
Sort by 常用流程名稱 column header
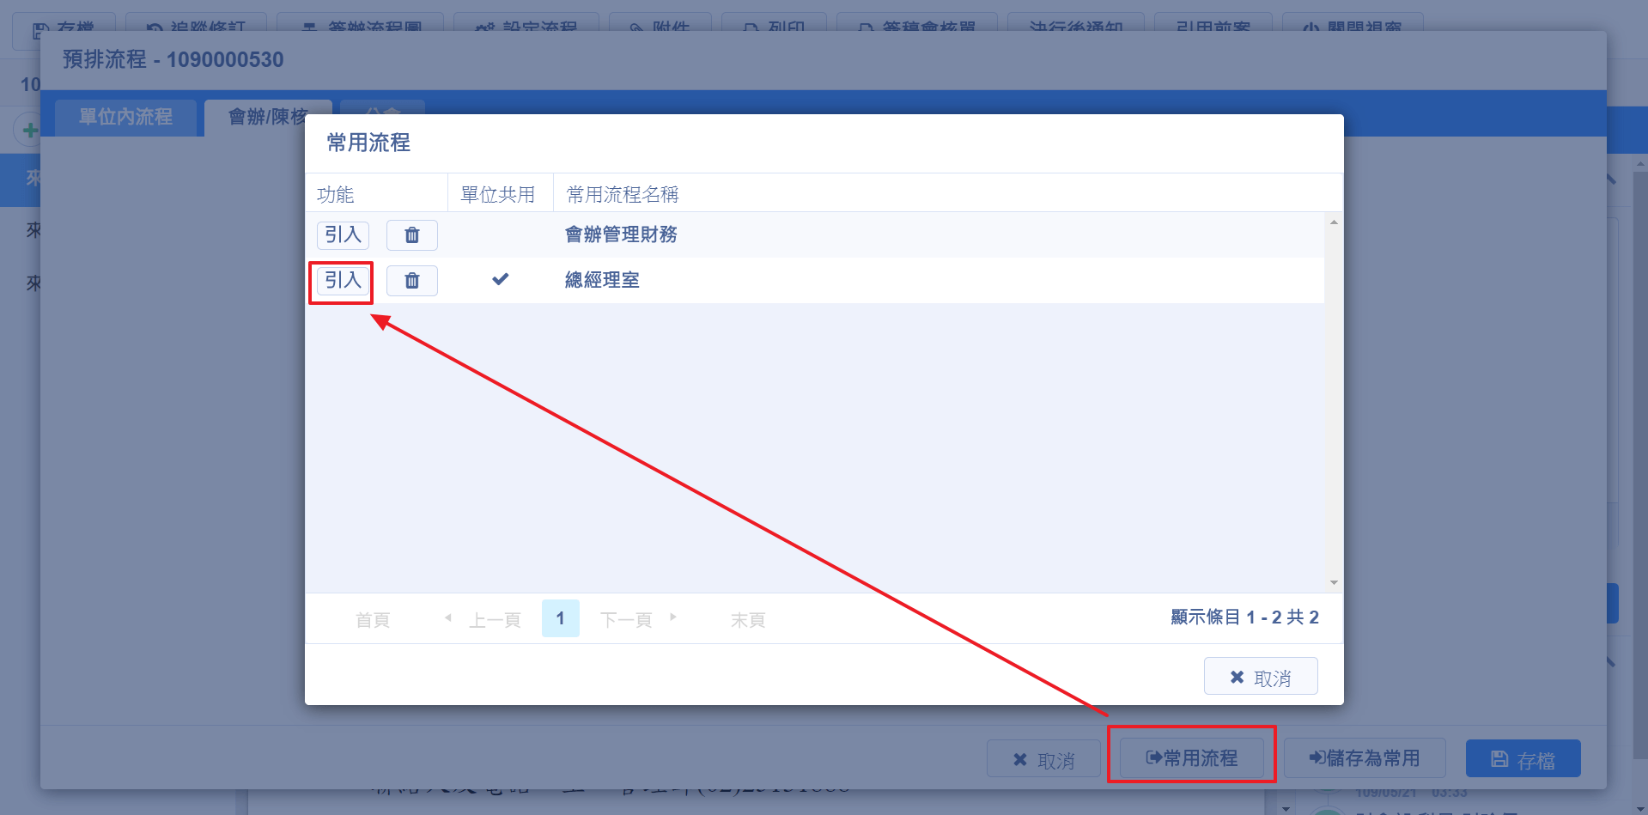(x=623, y=195)
